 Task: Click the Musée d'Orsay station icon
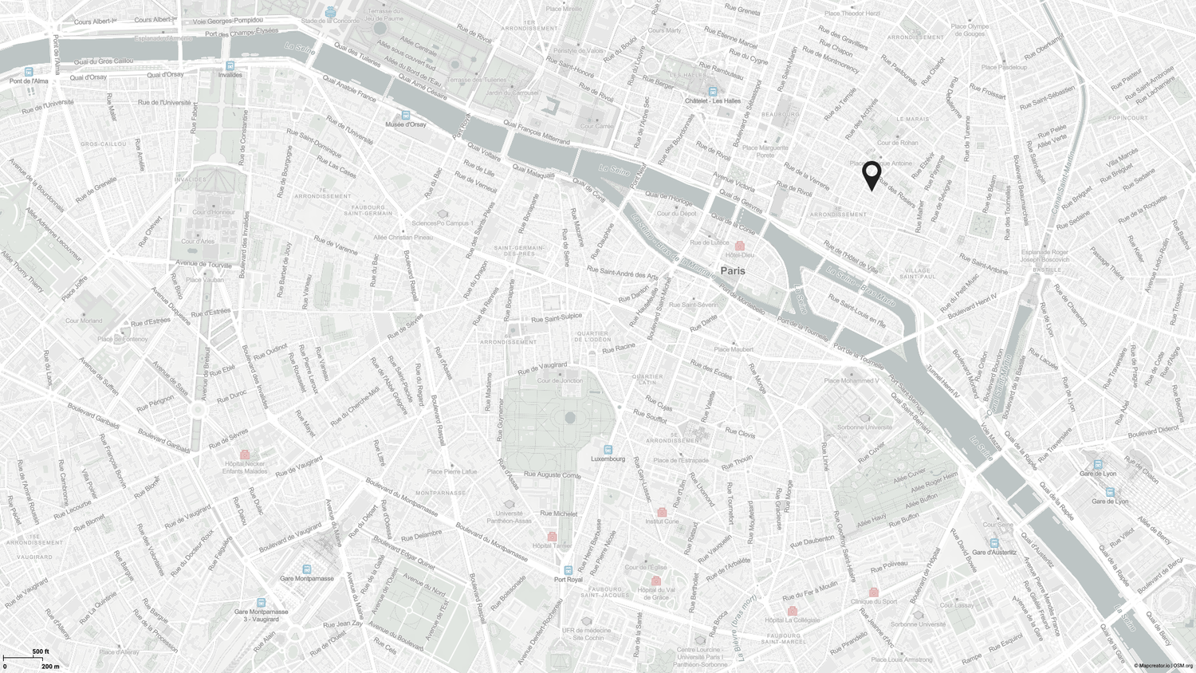pyautogui.click(x=405, y=116)
